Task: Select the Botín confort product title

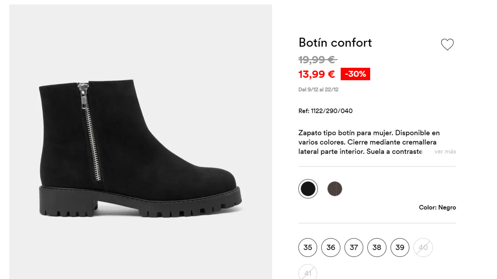Action: pos(335,42)
